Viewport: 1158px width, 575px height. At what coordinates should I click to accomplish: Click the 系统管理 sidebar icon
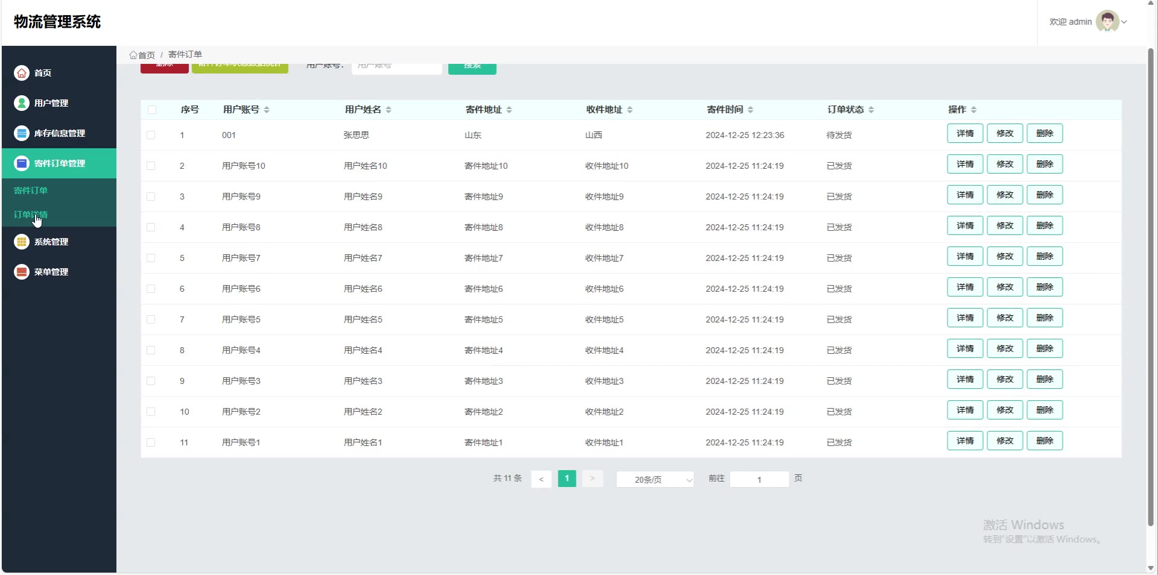(x=22, y=242)
